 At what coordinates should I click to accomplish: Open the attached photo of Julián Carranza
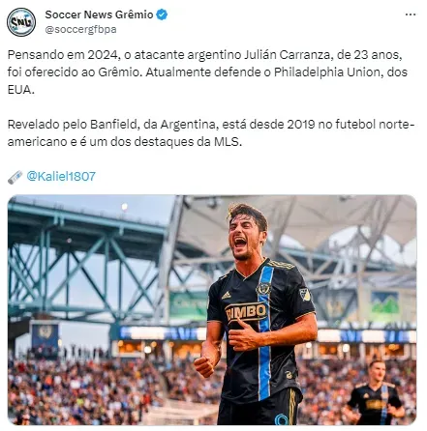pos(212,310)
